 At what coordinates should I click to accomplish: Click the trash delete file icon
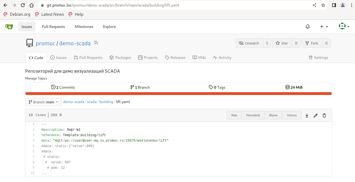coord(324,115)
